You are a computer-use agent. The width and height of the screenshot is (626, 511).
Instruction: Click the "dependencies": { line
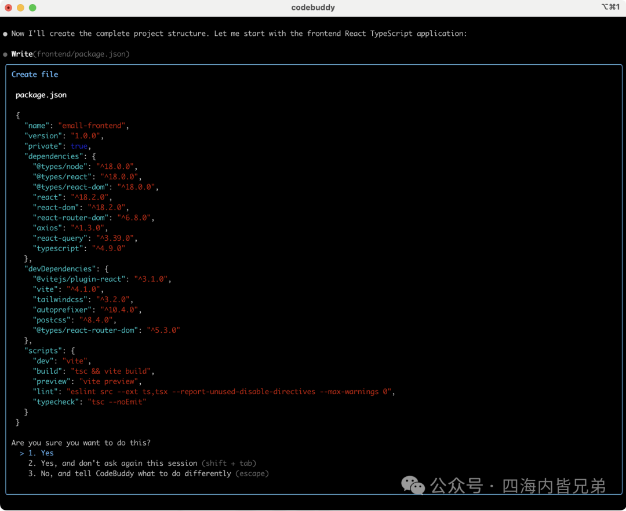coord(60,157)
